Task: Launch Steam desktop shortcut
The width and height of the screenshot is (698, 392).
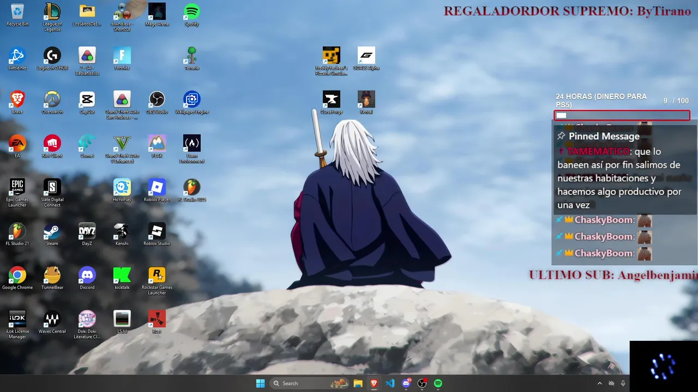Action: click(52, 235)
